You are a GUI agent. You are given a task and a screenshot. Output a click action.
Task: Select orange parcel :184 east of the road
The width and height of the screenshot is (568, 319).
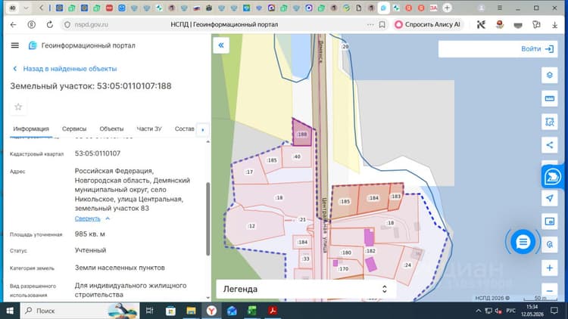pyautogui.click(x=373, y=198)
